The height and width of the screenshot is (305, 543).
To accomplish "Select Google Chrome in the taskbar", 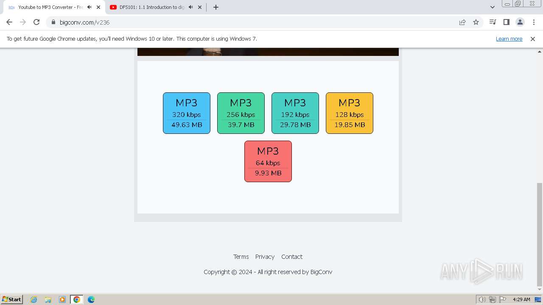I will click(77, 299).
